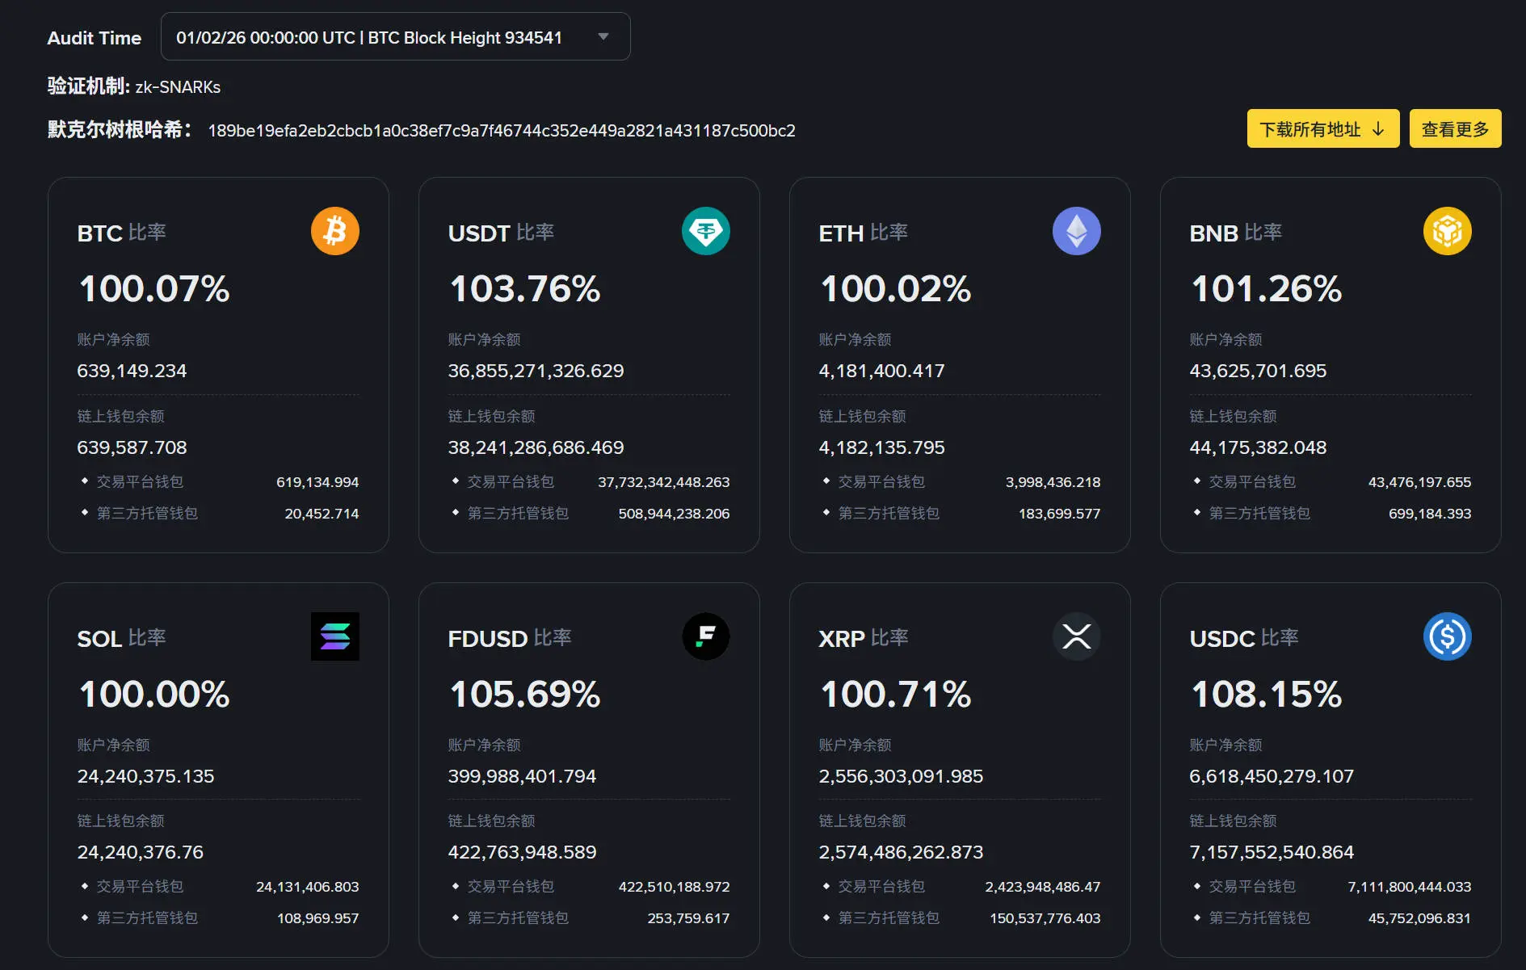
Task: Click the BNB yellow logo icon
Action: point(1447,231)
